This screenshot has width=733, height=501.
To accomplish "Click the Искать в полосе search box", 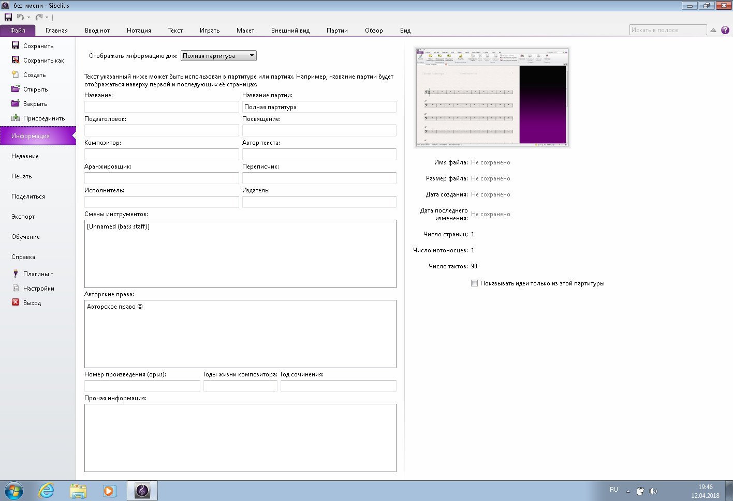I will (x=668, y=30).
